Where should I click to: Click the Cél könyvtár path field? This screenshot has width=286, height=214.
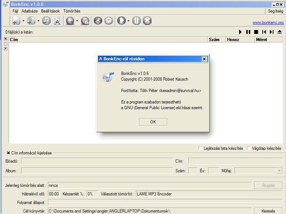coord(150,211)
